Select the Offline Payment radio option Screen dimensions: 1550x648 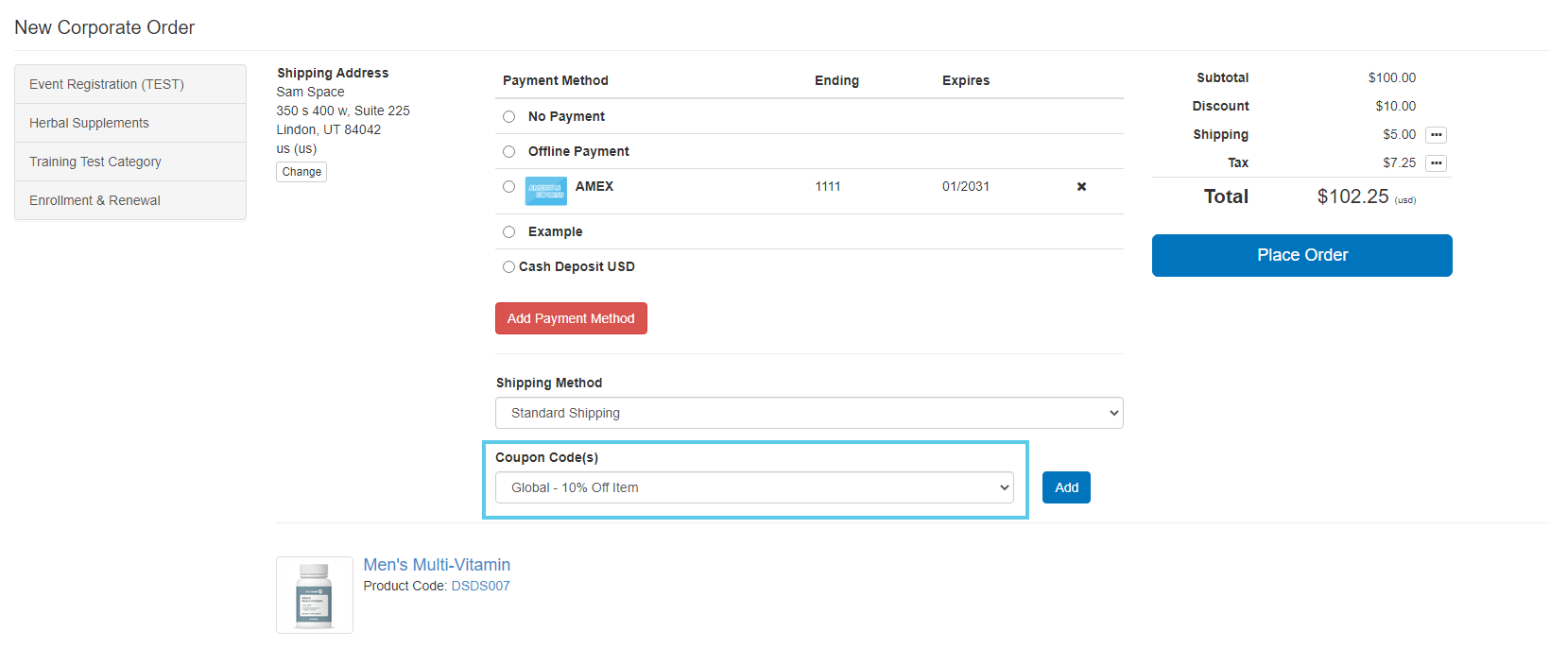pyautogui.click(x=508, y=152)
